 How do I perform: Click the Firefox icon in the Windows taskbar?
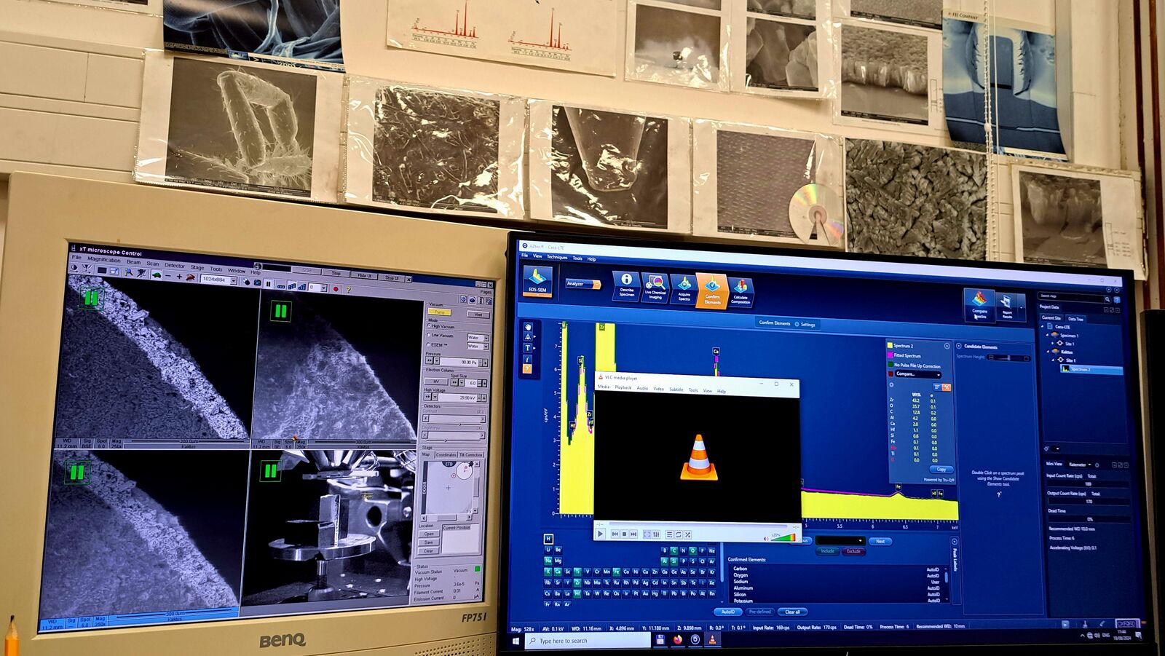point(677,639)
